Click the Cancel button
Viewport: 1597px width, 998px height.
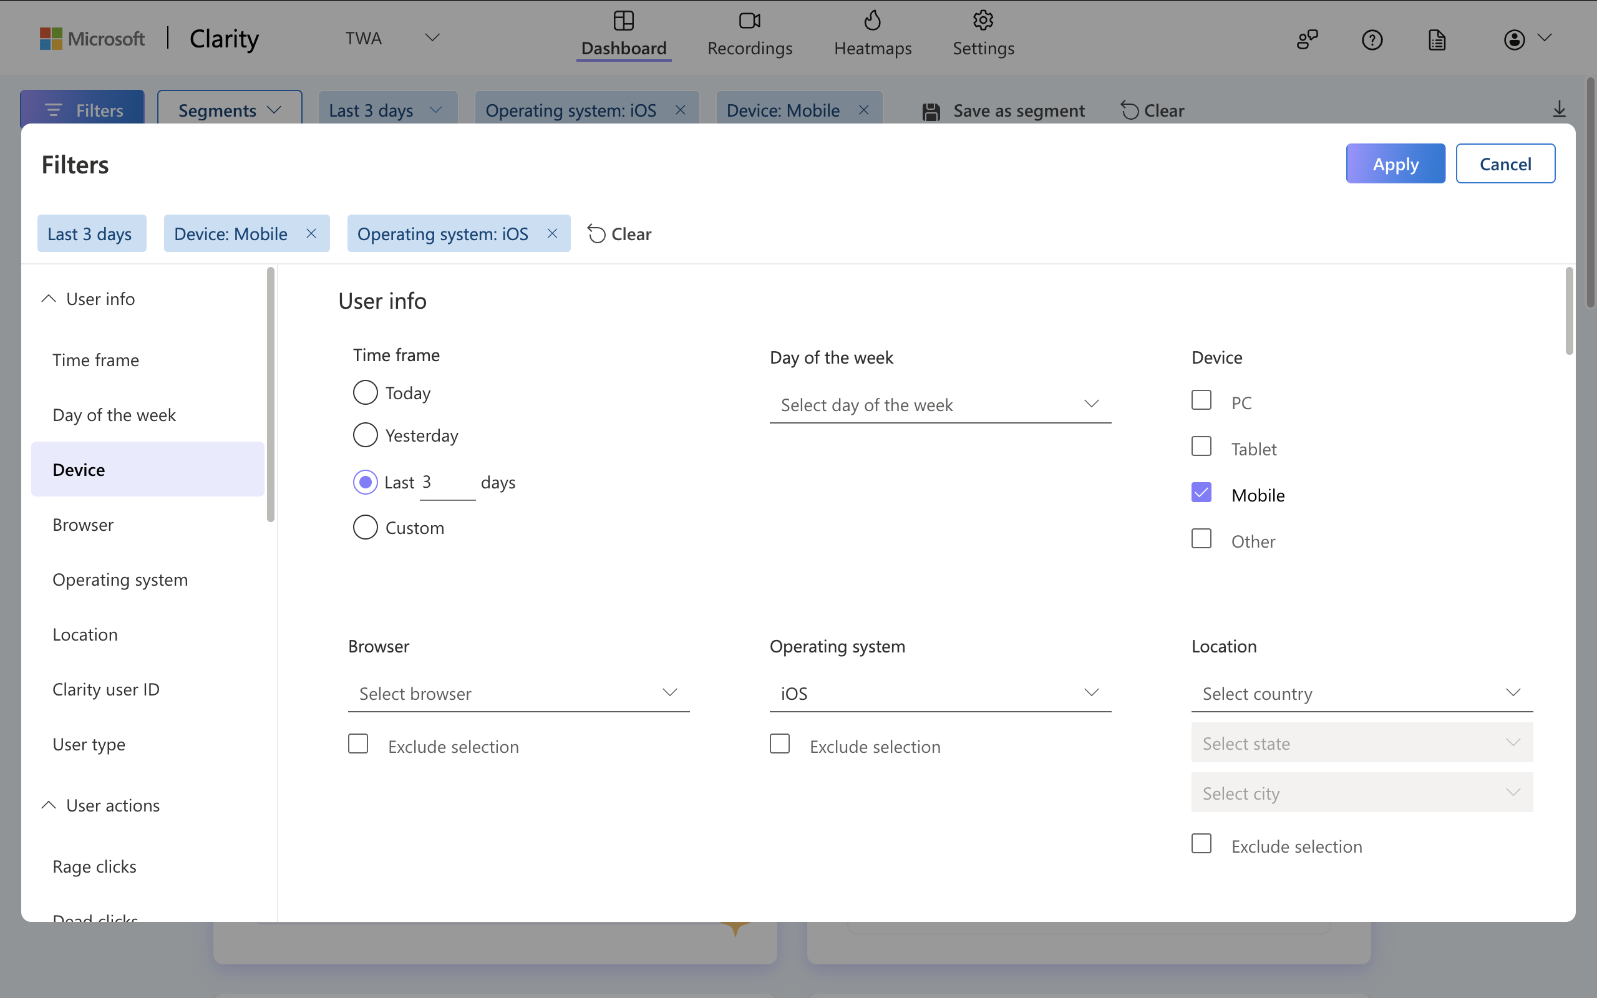tap(1505, 163)
